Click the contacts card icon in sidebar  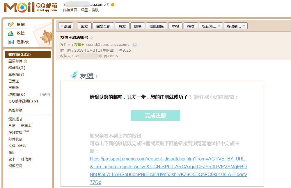11,42
